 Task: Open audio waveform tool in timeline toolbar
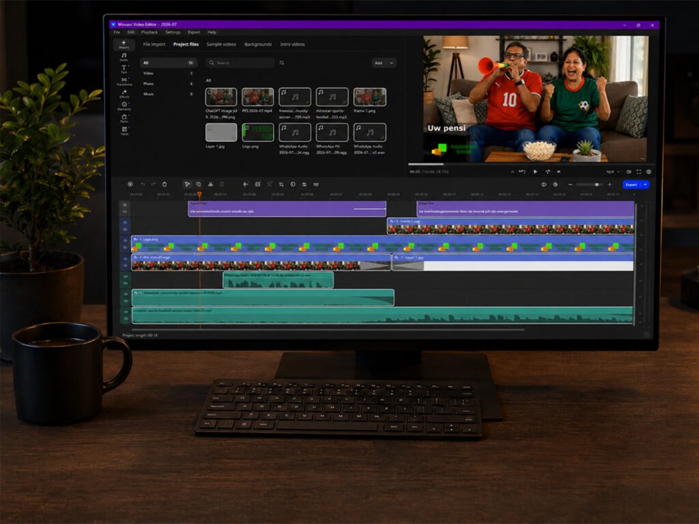coord(246,184)
